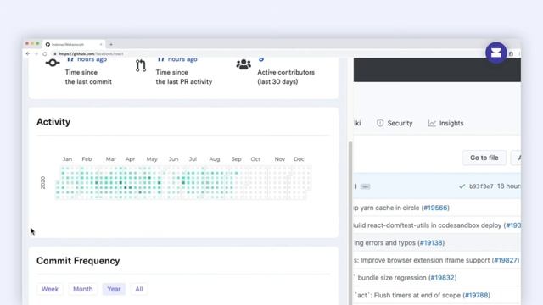Image resolution: width=543 pixels, height=305 pixels.
Task: Select the Year frequency filter
Action: pos(114,289)
